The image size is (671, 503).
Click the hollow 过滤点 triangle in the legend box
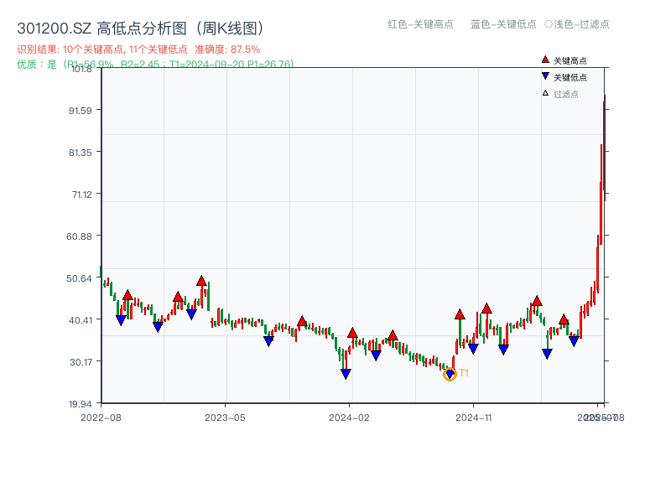pos(545,93)
